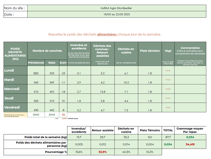Select the empty Commentaires cell for Lundi

click(x=190, y=70)
